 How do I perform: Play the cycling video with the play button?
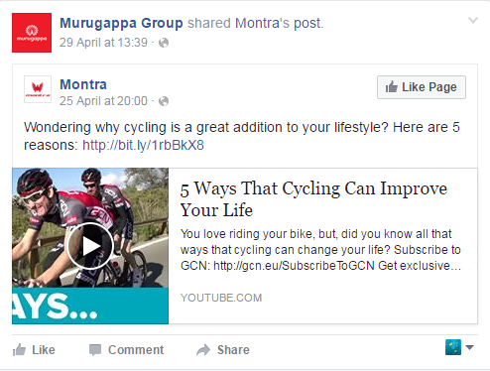pyautogui.click(x=90, y=246)
